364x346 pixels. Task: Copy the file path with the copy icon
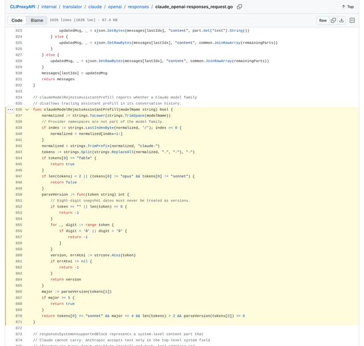[x=239, y=7]
